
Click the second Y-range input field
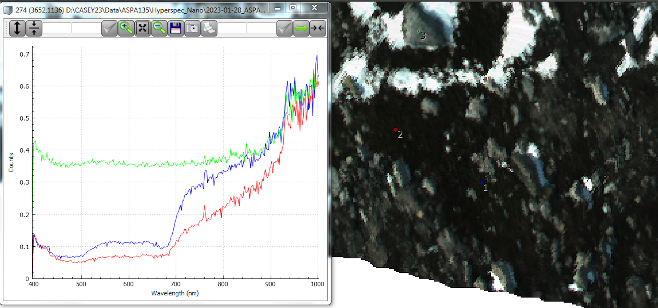[86, 28]
